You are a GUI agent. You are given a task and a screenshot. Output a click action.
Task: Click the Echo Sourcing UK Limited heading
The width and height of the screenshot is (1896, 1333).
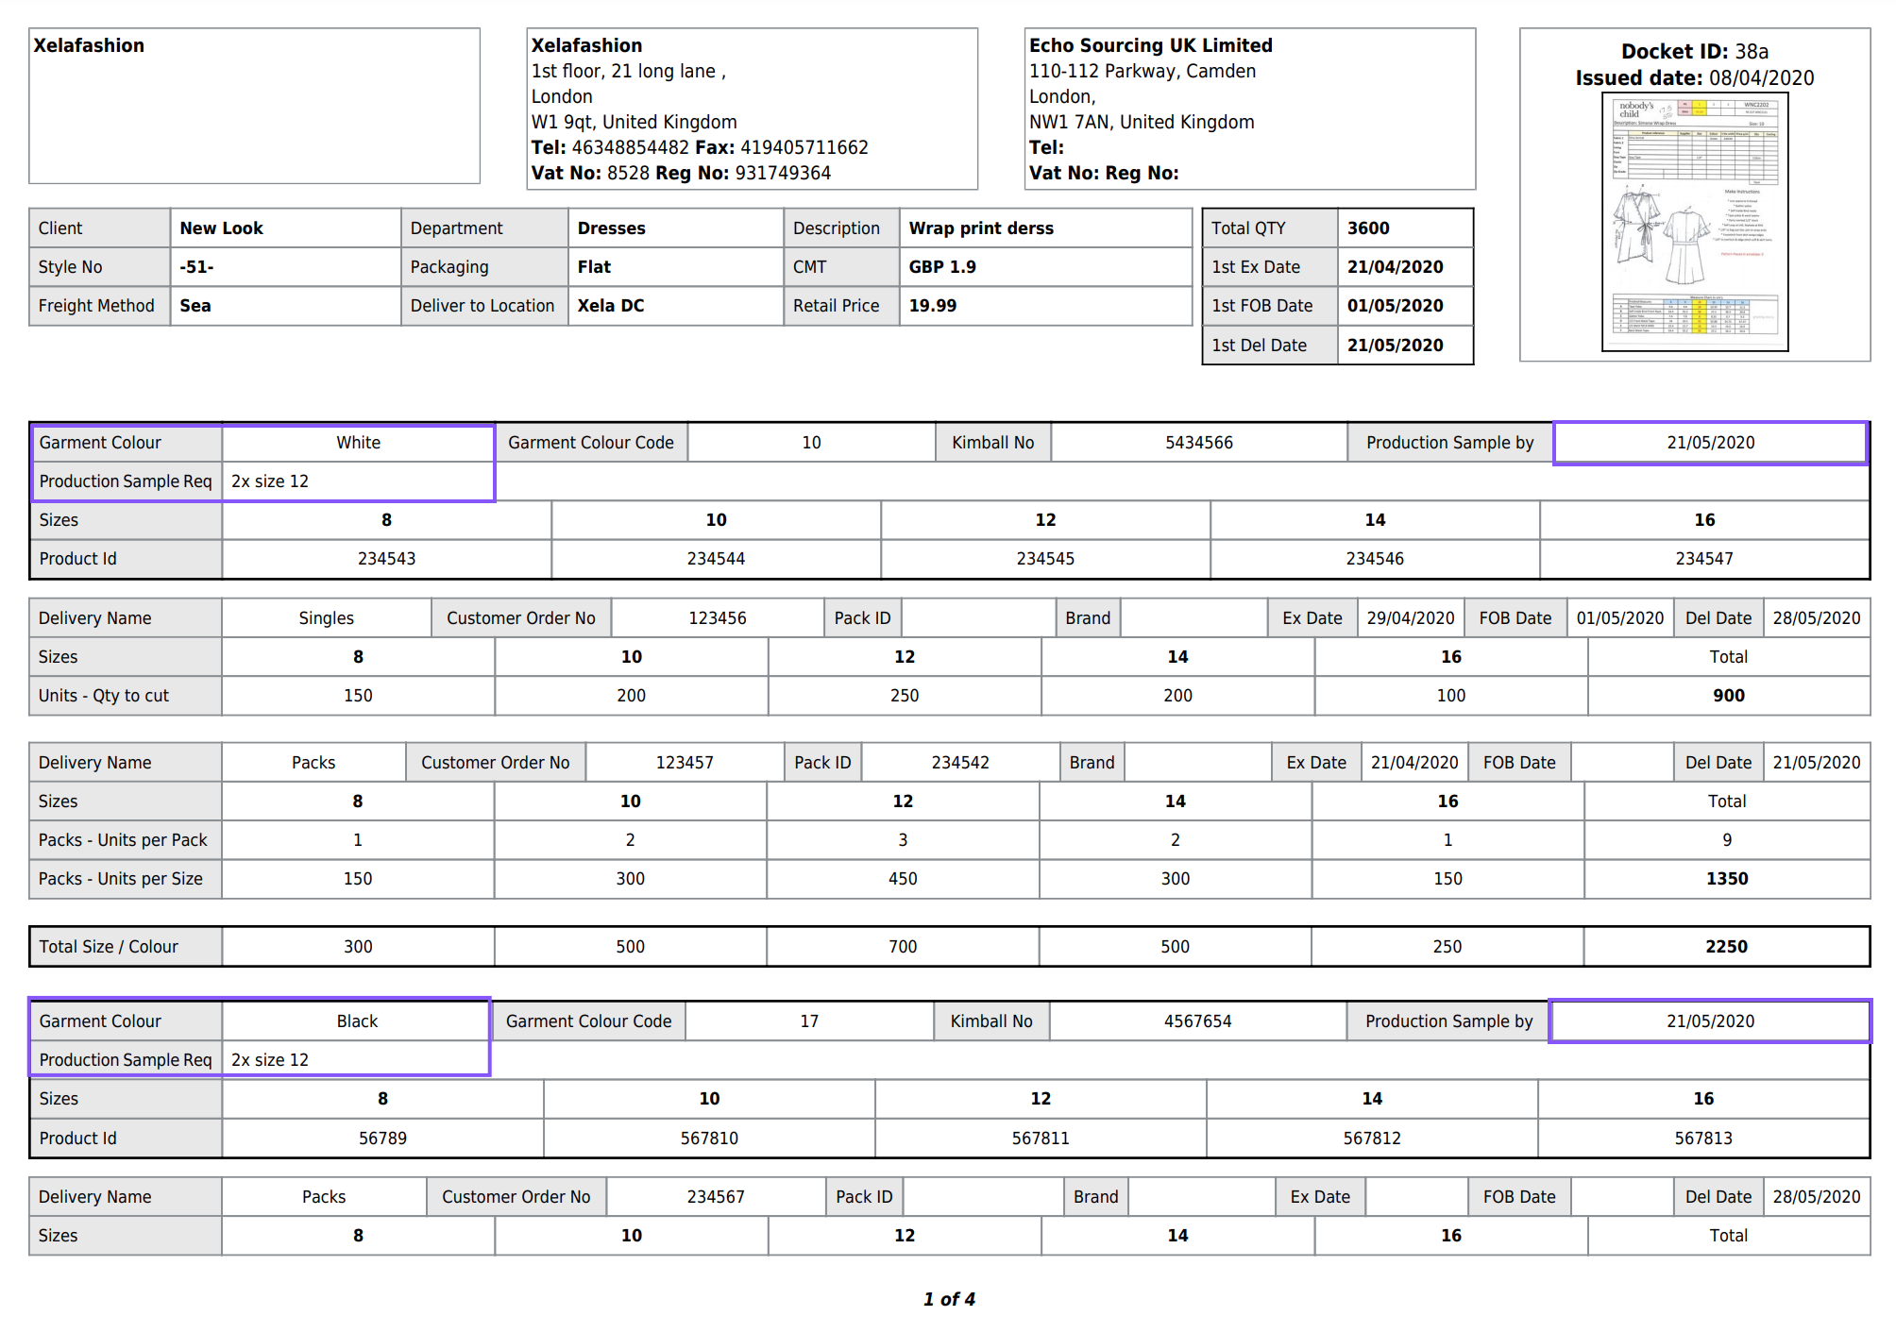(x=1150, y=45)
